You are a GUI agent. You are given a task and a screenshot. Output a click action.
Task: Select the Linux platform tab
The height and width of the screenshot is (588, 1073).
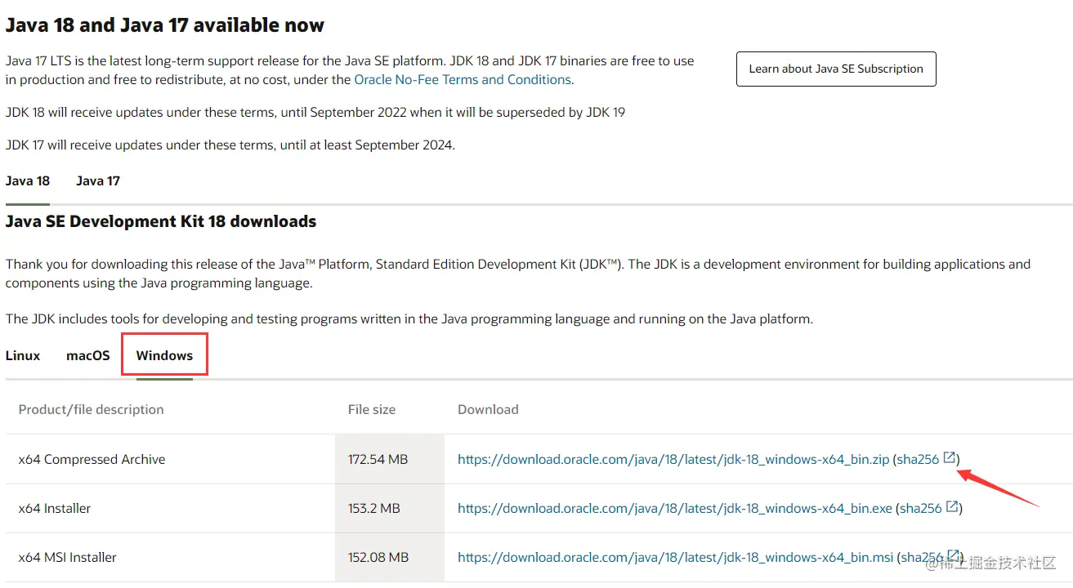point(23,356)
